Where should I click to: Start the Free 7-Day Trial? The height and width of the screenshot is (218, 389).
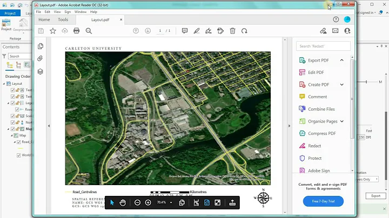[x=323, y=201]
